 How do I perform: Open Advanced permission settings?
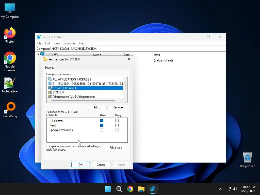tap(116, 148)
